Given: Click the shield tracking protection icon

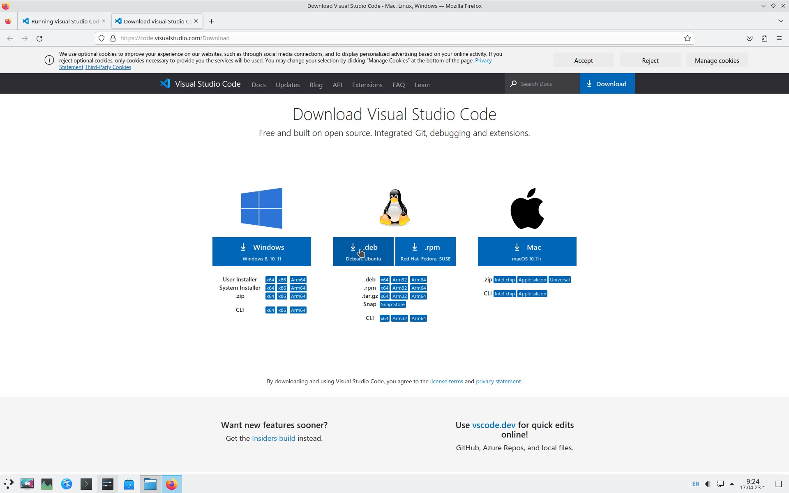Looking at the screenshot, I should tap(102, 38).
